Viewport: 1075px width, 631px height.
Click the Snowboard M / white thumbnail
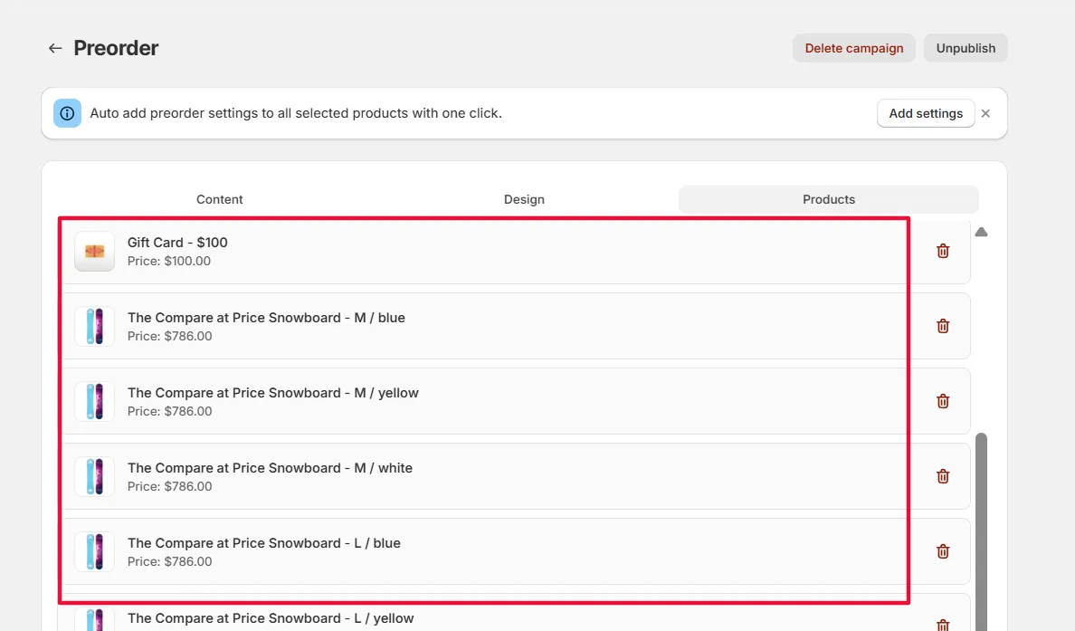pyautogui.click(x=95, y=476)
